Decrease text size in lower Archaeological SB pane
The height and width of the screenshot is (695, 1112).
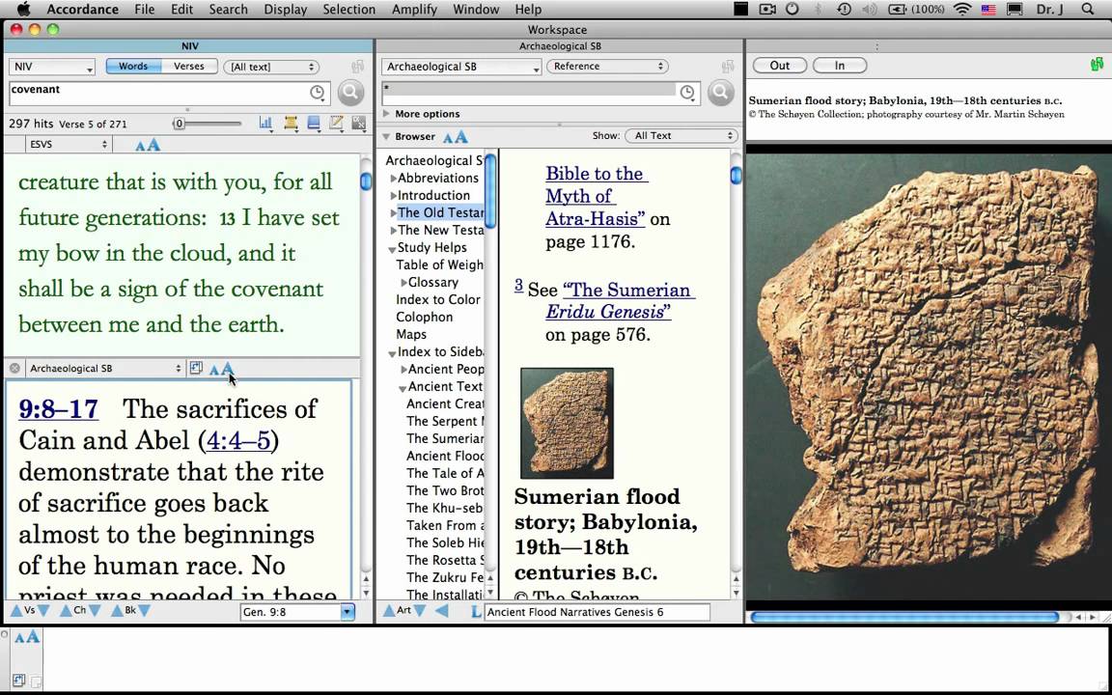pos(214,371)
